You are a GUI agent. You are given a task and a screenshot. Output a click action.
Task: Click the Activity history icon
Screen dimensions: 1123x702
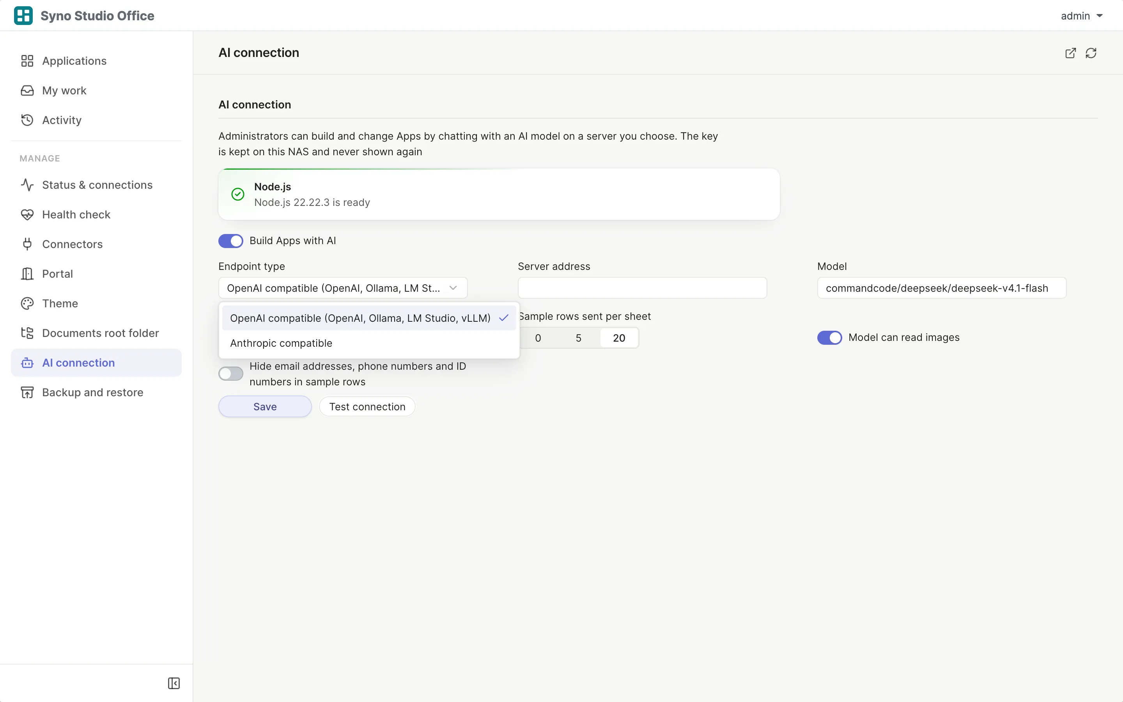tap(27, 120)
